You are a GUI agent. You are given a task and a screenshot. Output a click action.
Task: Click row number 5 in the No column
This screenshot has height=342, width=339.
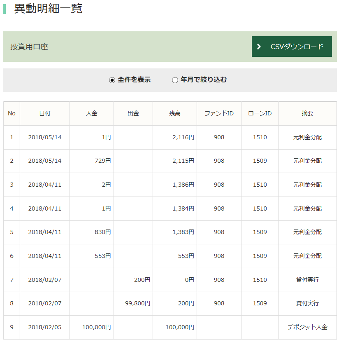(12, 232)
